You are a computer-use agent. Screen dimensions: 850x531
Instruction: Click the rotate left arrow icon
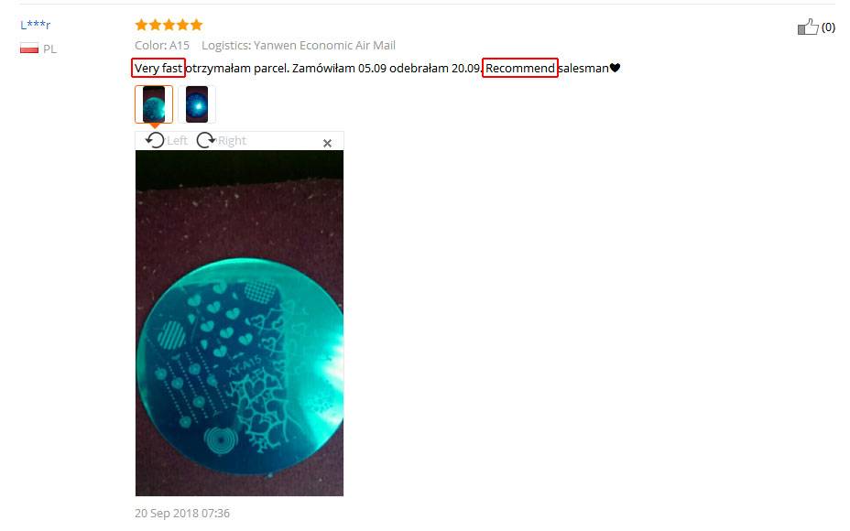[155, 140]
